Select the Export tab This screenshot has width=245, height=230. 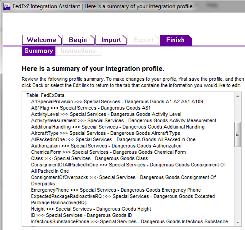143,40
